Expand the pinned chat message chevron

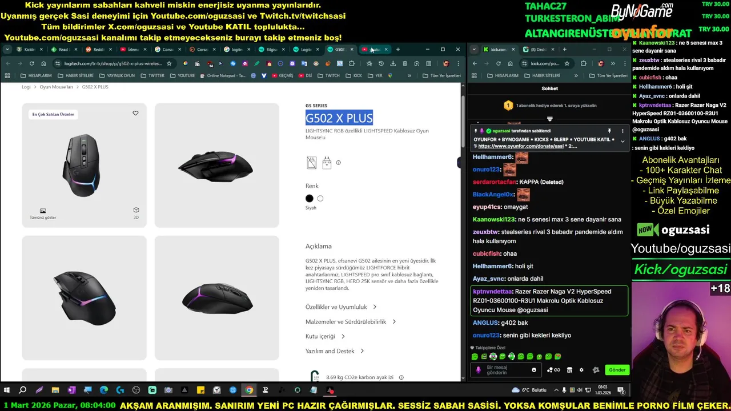pos(622,141)
